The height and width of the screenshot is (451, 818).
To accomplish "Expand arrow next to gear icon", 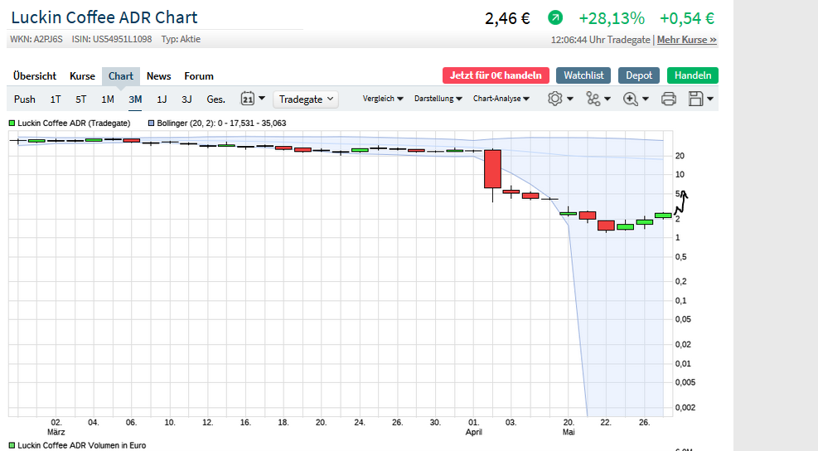I will coord(570,99).
